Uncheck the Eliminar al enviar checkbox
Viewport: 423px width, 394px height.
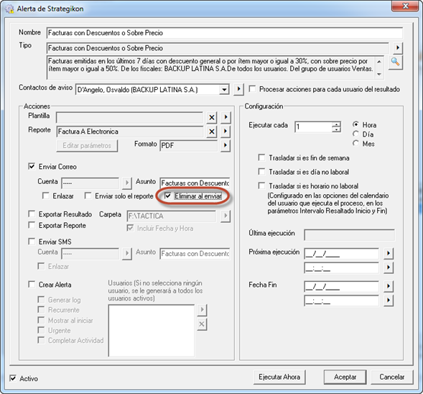pos(168,196)
